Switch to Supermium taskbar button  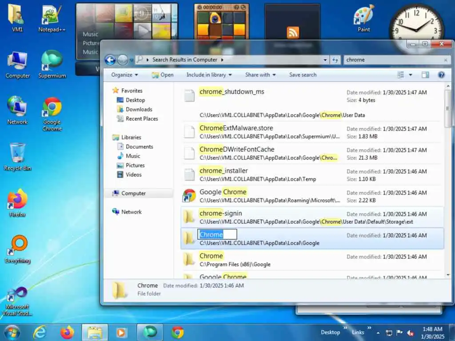(x=150, y=332)
